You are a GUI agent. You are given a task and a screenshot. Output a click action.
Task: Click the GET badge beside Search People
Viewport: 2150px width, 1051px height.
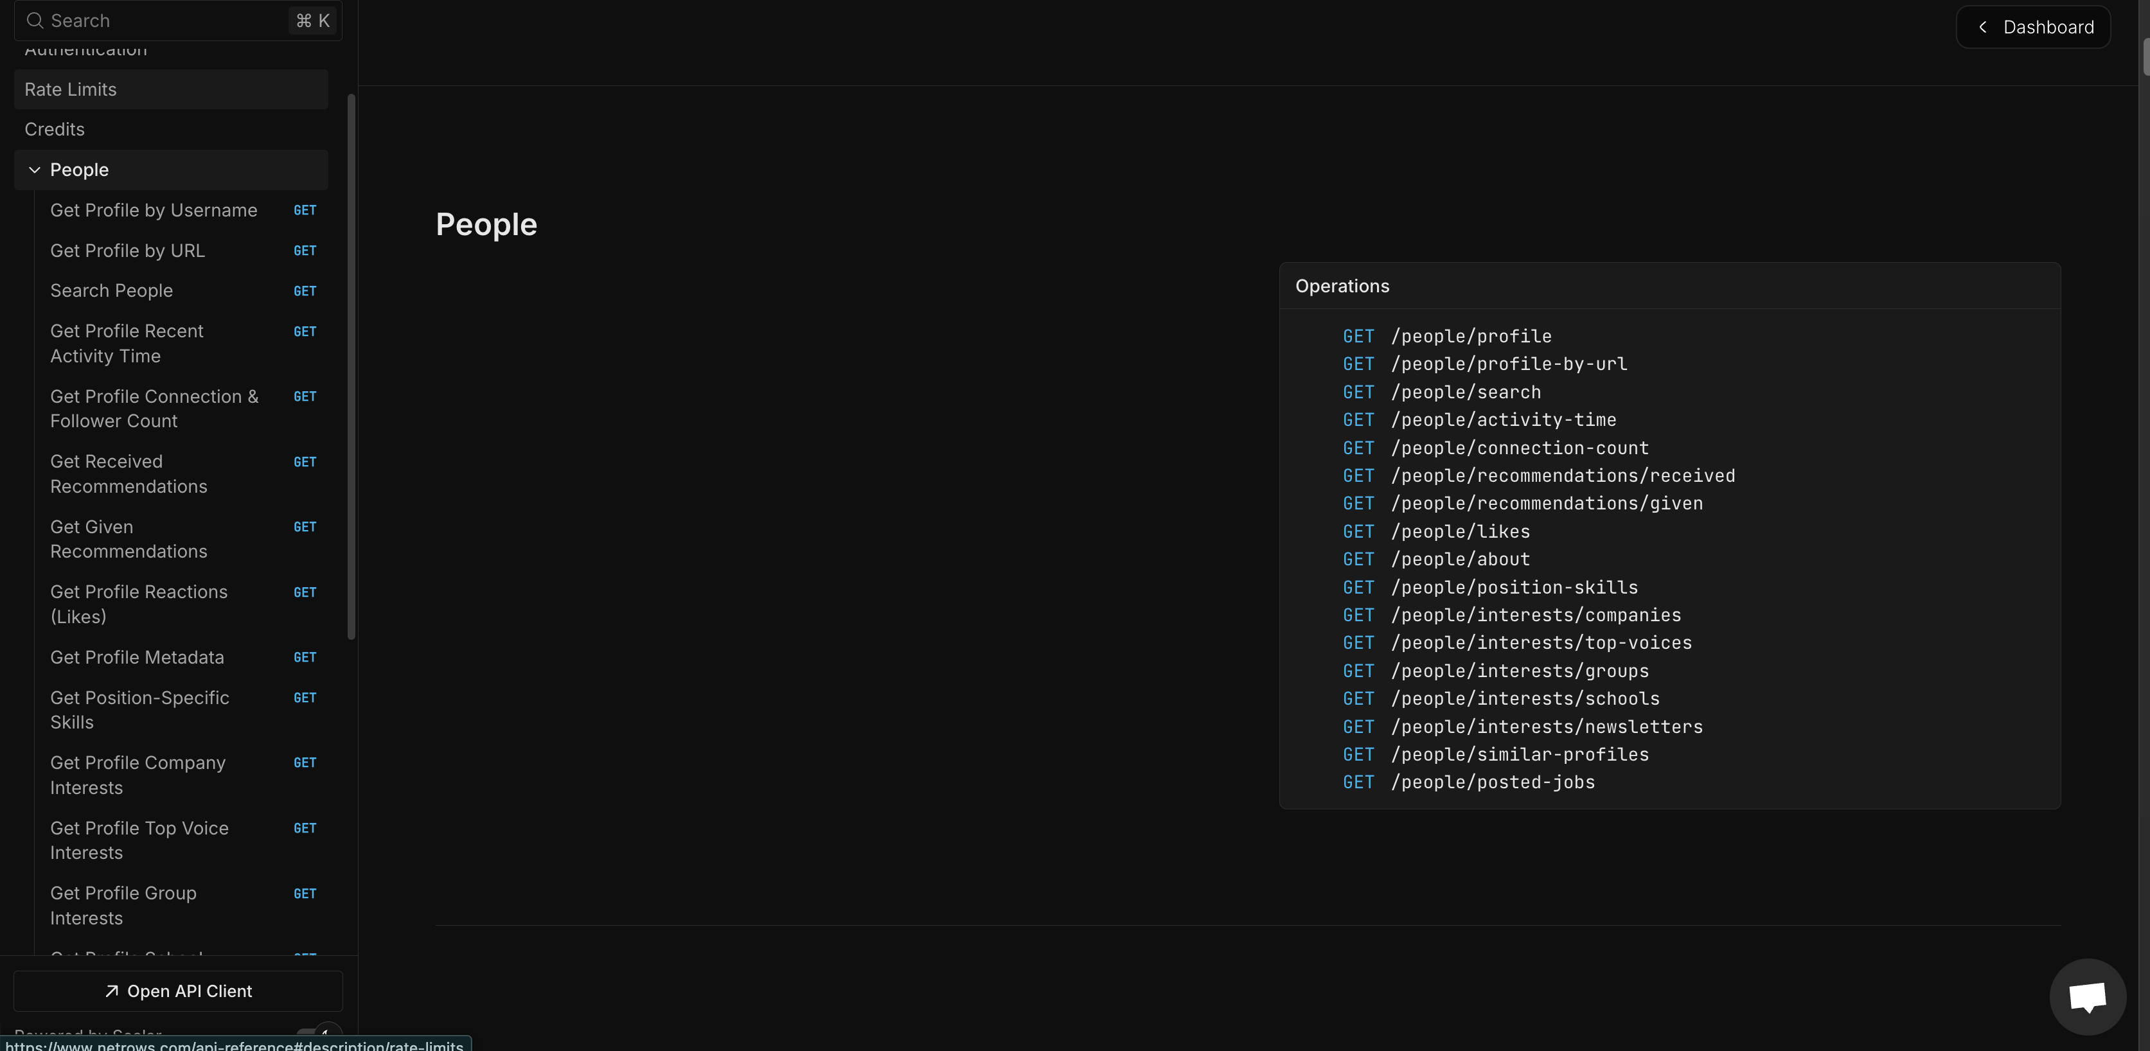pyautogui.click(x=304, y=290)
